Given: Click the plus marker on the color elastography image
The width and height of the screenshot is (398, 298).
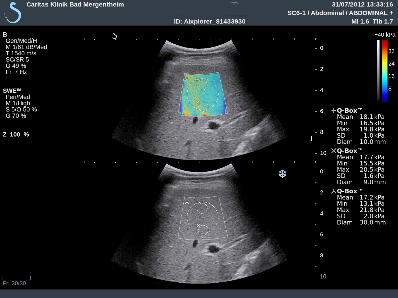Looking at the screenshot, I should click(x=197, y=80).
